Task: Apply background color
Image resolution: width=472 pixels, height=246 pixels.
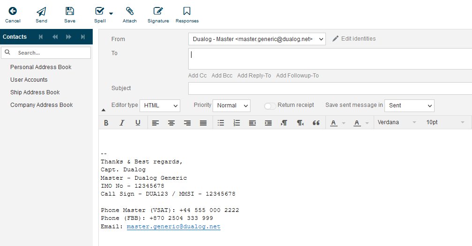Action: click(x=357, y=123)
